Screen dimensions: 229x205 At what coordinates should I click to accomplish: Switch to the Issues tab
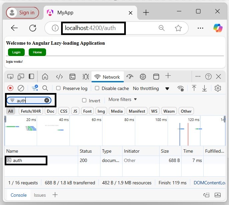tap(40, 195)
